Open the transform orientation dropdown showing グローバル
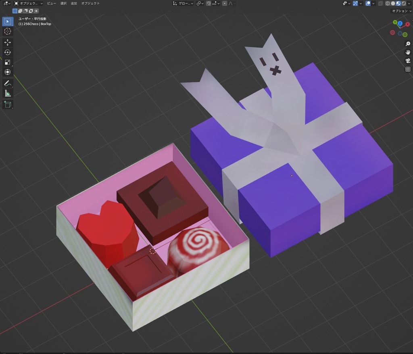This screenshot has width=413, height=354. point(184,3)
